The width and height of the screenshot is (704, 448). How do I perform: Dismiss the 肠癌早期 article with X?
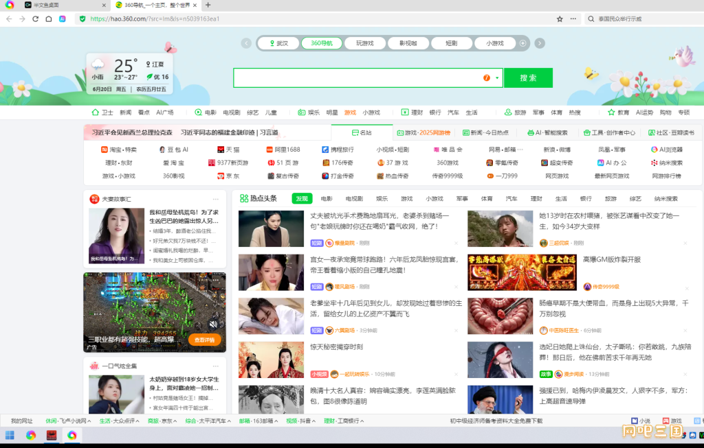685,331
